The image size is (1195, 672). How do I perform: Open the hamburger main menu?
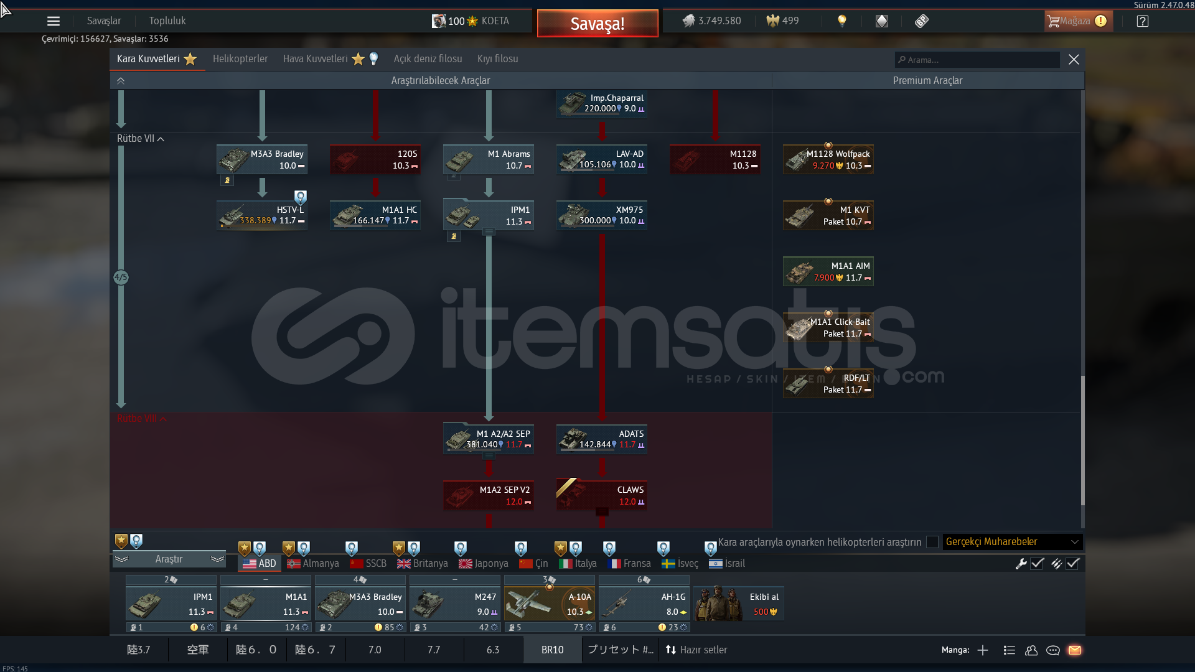click(x=54, y=21)
